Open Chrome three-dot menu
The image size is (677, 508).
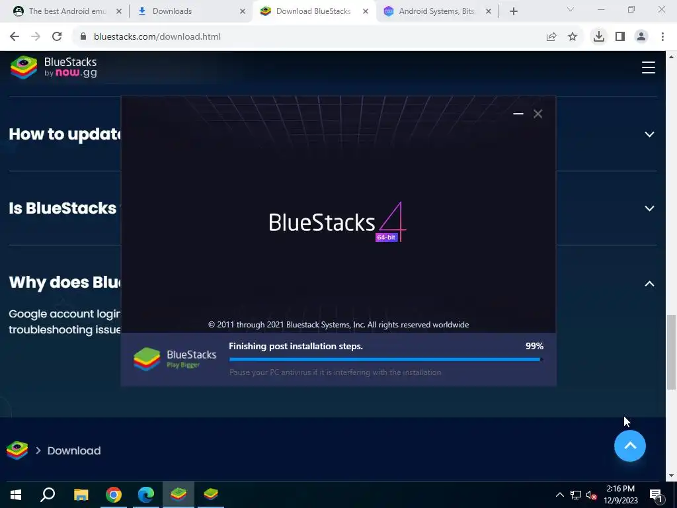[x=662, y=37]
